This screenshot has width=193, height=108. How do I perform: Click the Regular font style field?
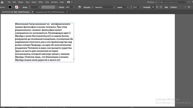[122, 7]
